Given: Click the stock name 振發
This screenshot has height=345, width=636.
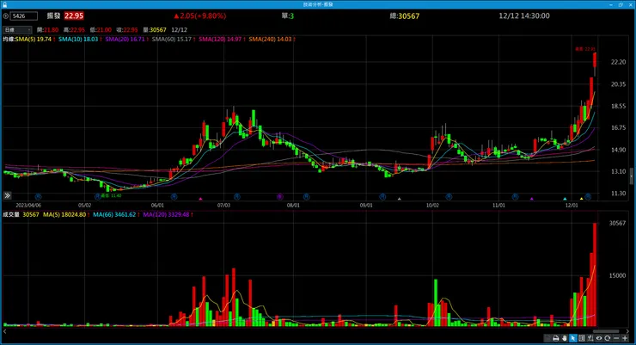Looking at the screenshot, I should pyautogui.click(x=53, y=15).
